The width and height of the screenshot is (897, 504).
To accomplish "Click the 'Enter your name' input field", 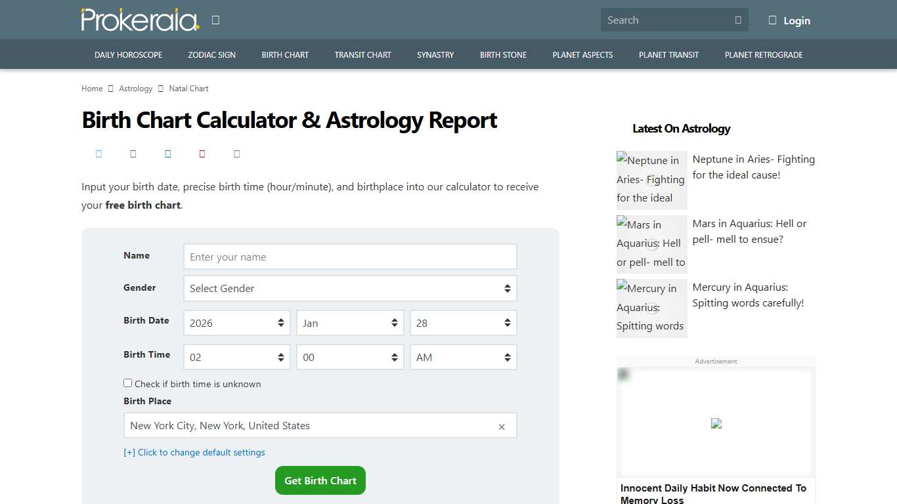I will [x=350, y=257].
